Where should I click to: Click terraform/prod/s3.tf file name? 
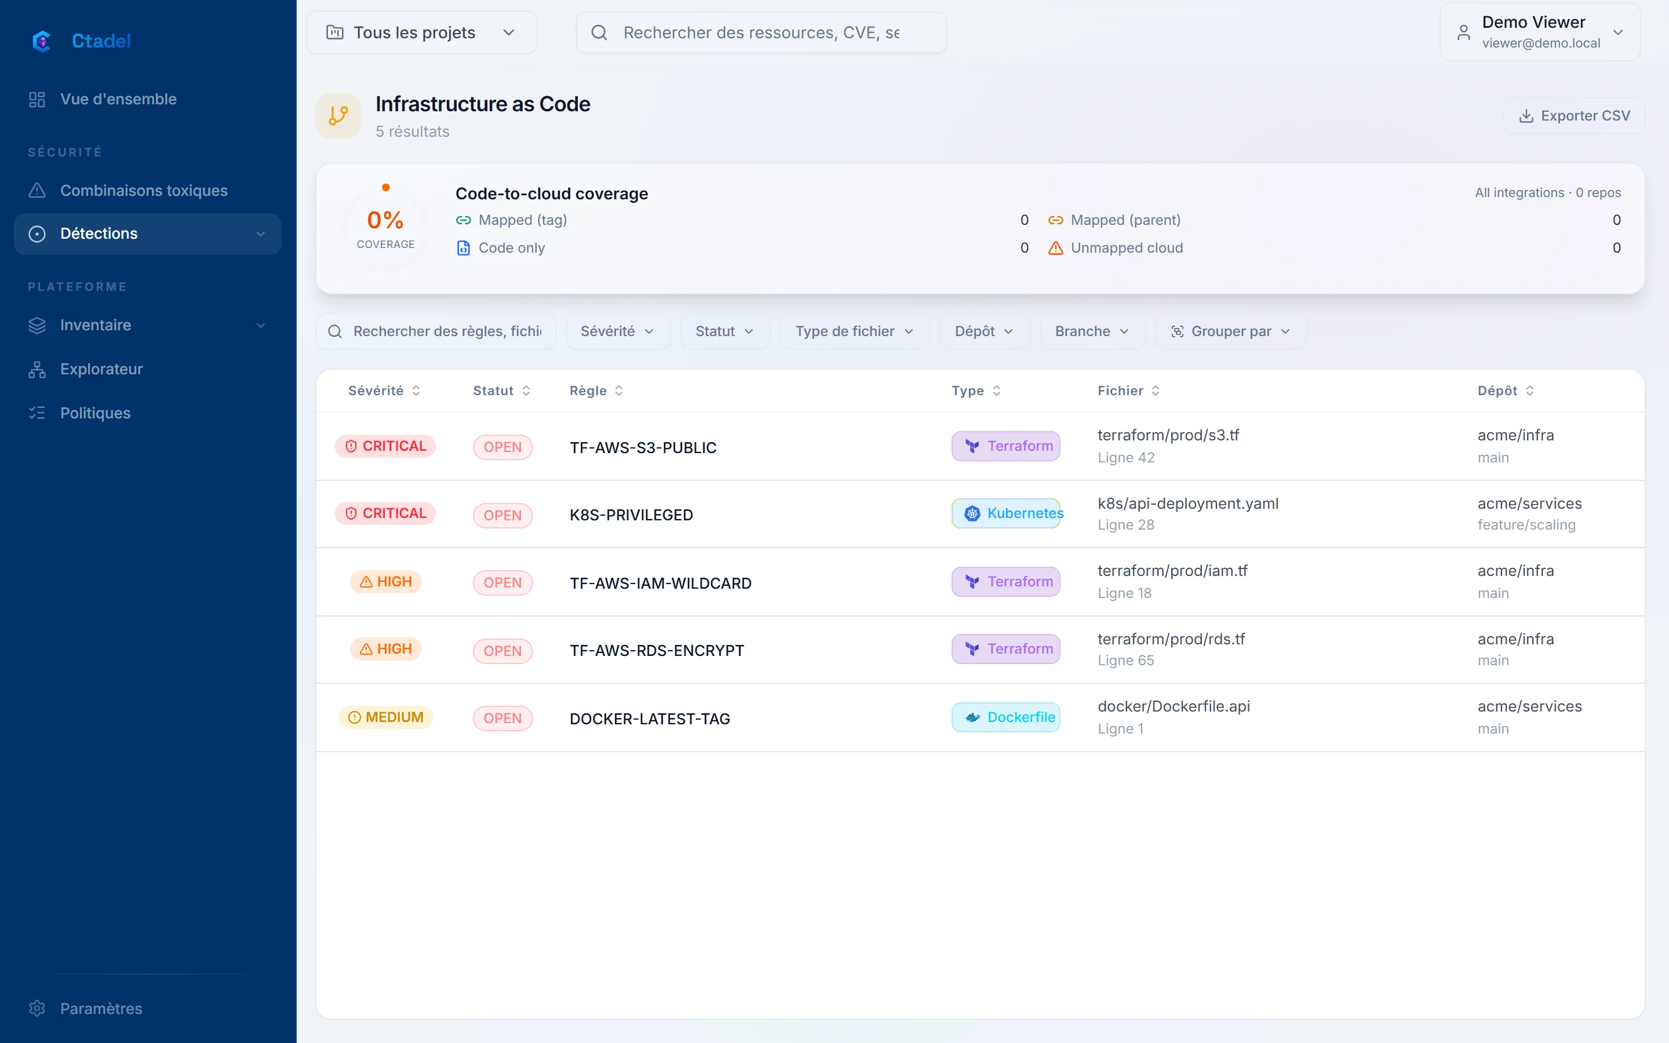coord(1168,435)
